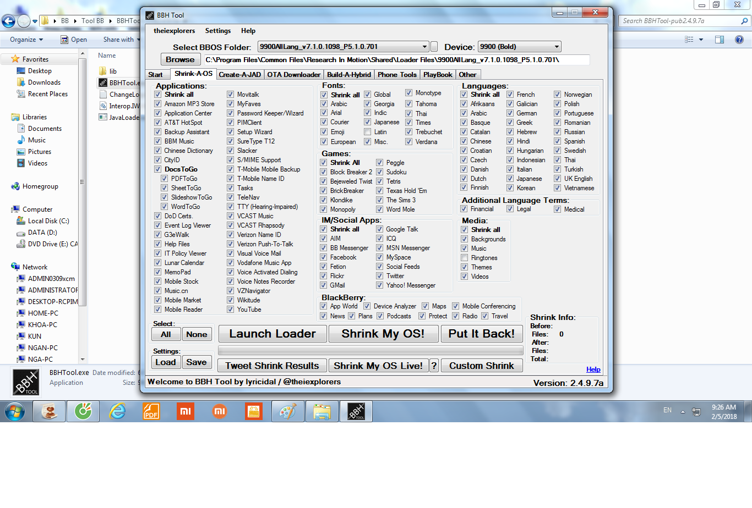Viewport: 752px width, 508px height.
Task: Toggle the DocsToGo checkbox
Action: pyautogui.click(x=158, y=169)
